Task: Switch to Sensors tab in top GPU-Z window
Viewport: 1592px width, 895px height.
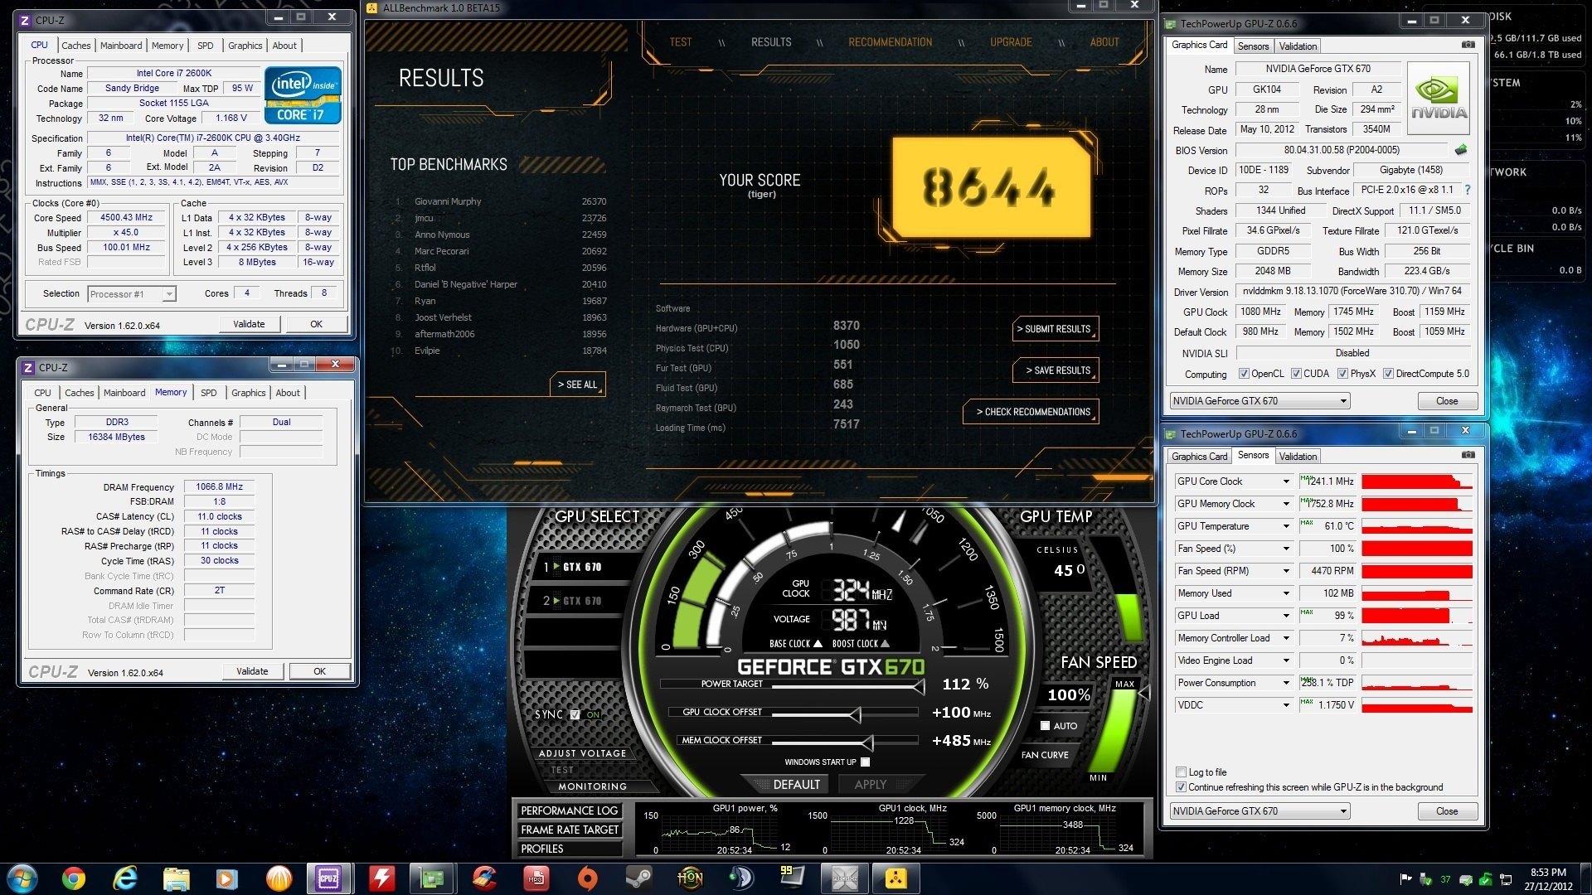Action: [1253, 46]
